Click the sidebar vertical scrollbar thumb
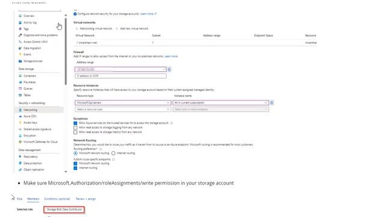This screenshot has height=217, width=386. click(66, 52)
